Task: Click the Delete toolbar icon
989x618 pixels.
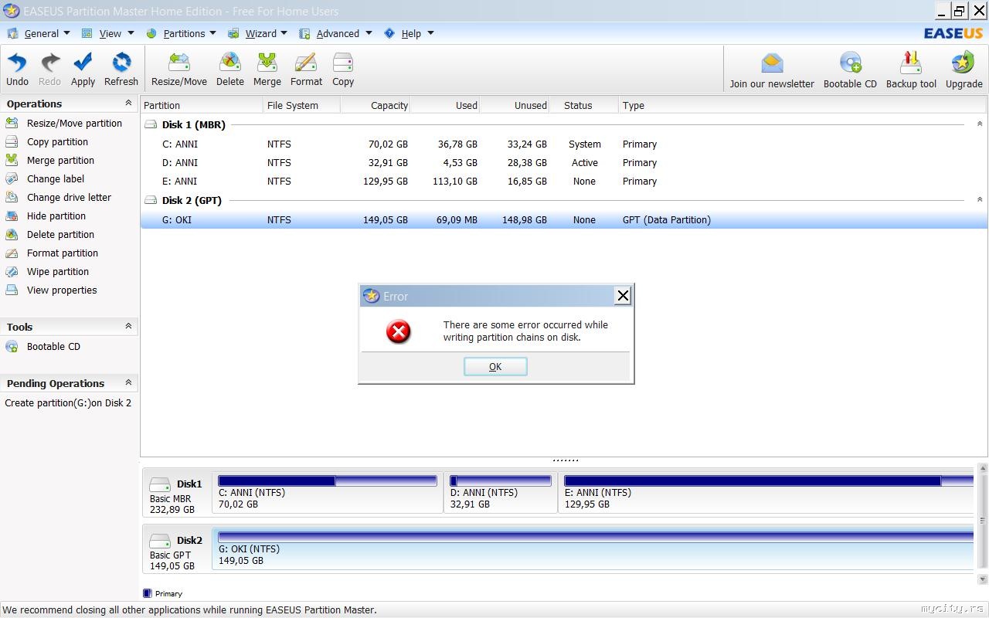Action: (x=230, y=70)
